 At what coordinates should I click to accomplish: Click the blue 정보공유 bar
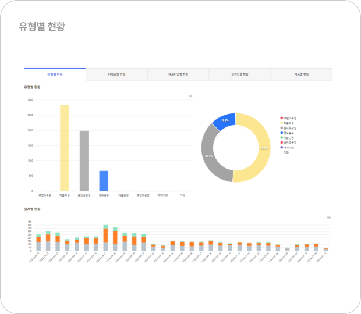tap(104, 181)
